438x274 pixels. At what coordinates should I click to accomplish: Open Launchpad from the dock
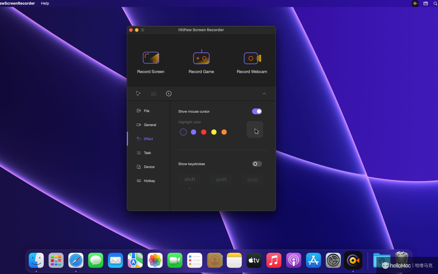(x=56, y=260)
